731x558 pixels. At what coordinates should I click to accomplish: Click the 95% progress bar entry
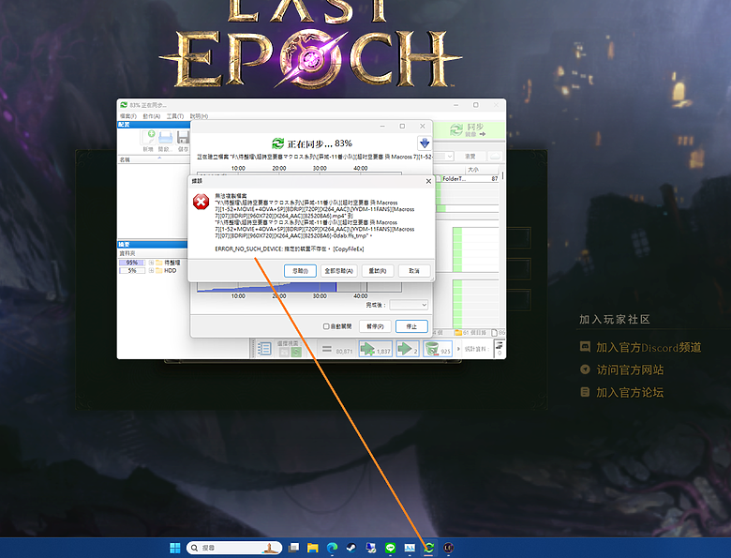coord(132,263)
